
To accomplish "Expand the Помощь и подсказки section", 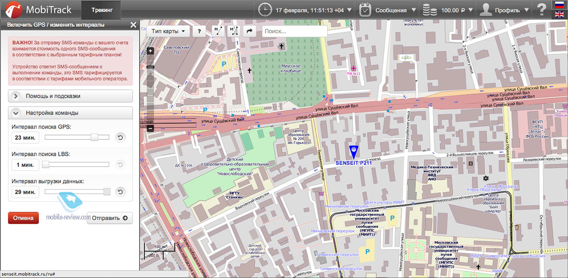I will coord(71,96).
